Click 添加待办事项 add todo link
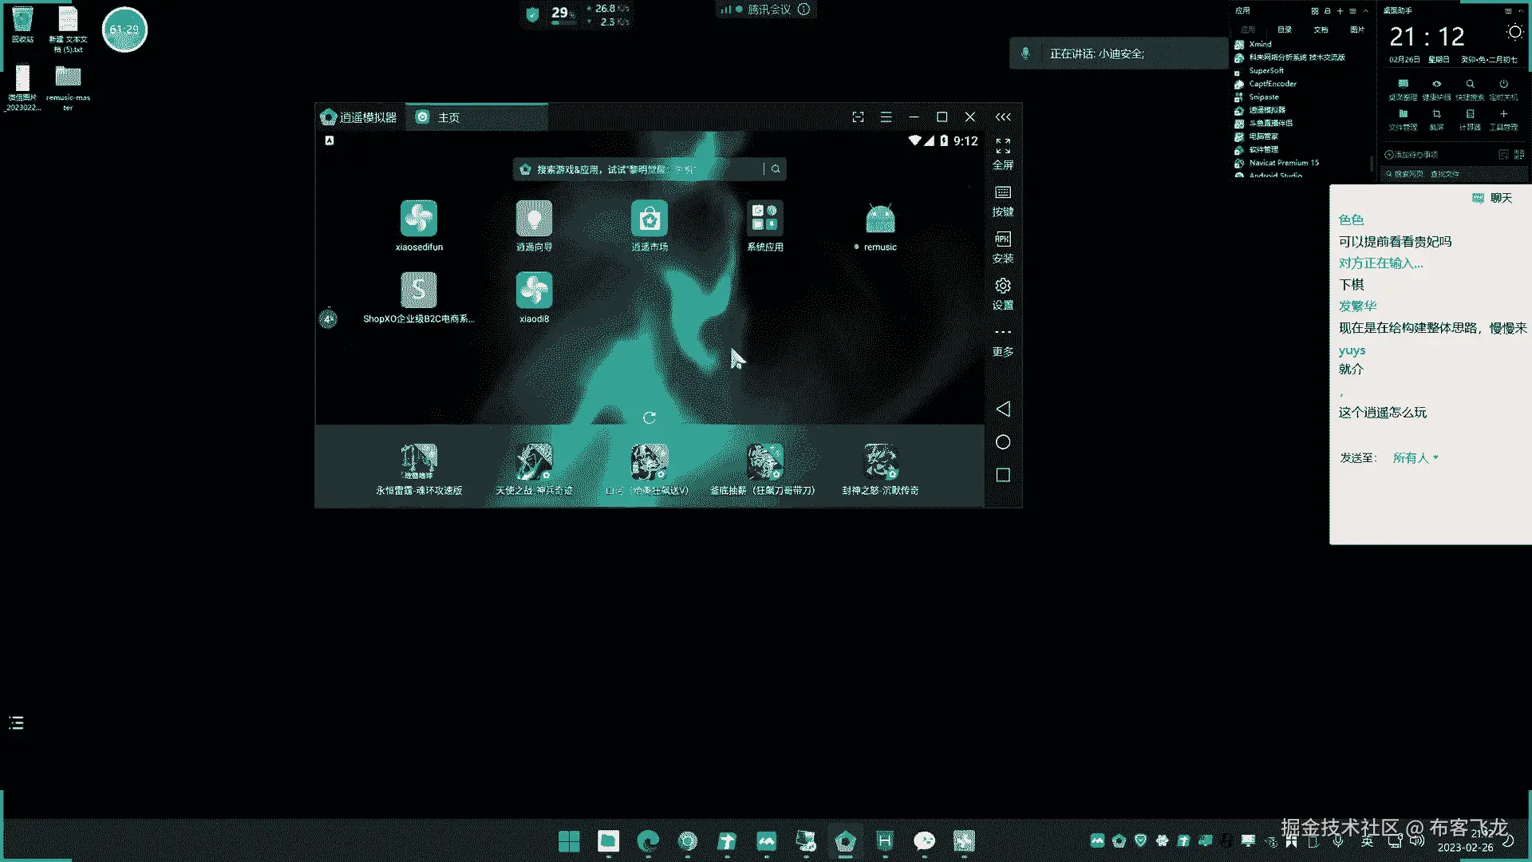This screenshot has height=862, width=1532. click(x=1411, y=155)
